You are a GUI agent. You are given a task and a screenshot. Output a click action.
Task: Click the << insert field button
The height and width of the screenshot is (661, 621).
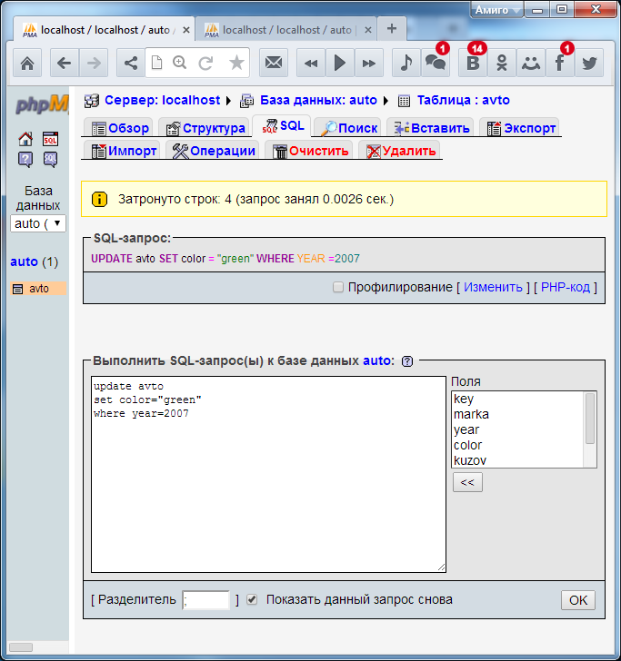(467, 482)
